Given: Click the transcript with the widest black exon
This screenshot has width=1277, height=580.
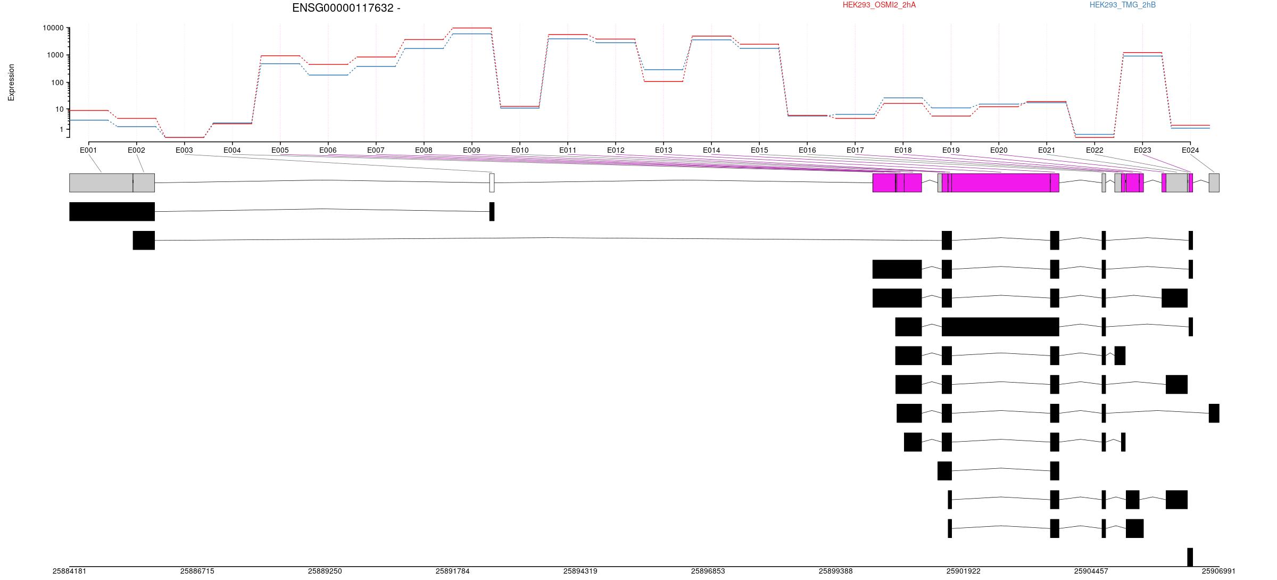Looking at the screenshot, I should pyautogui.click(x=1000, y=327).
